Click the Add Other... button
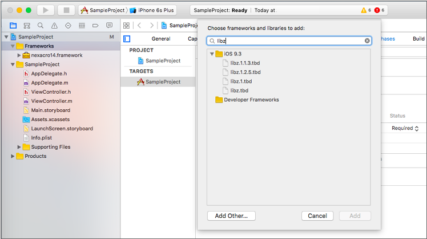427x239 pixels. (x=231, y=216)
